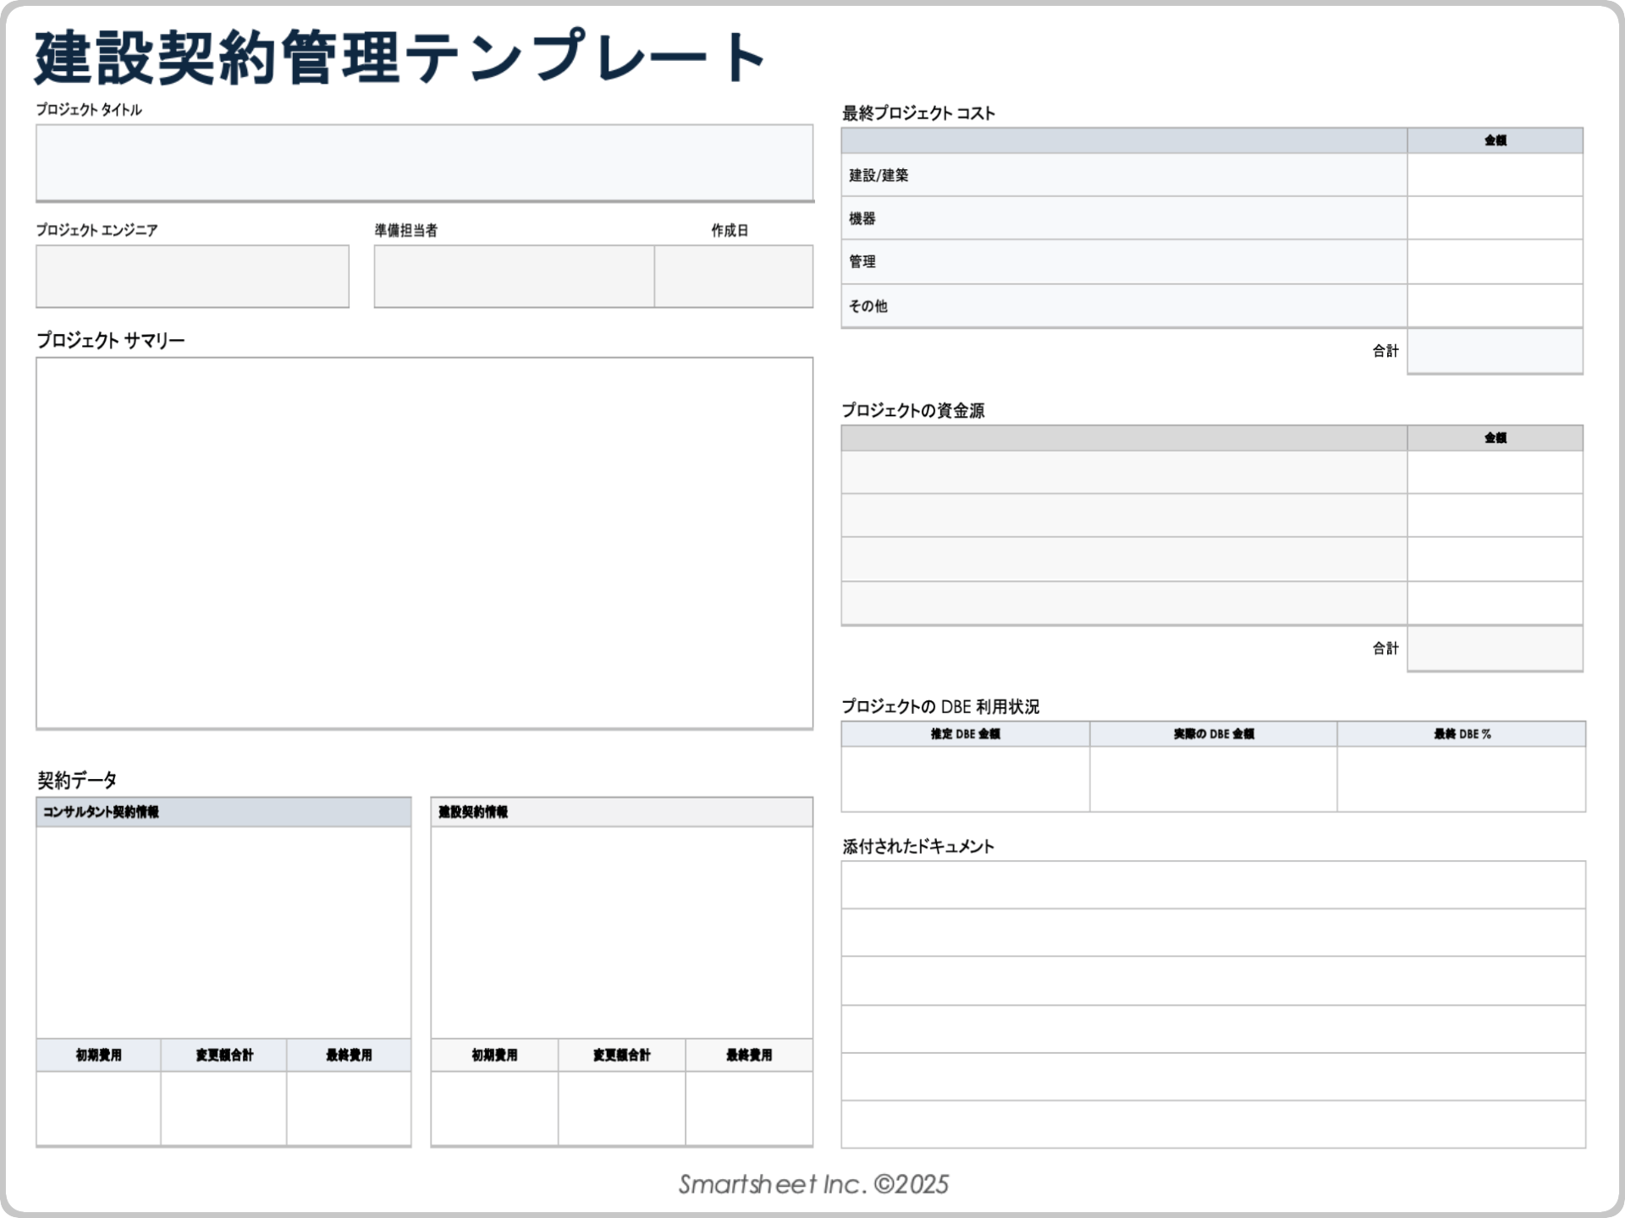Click the amount cell for その他
This screenshot has height=1218, width=1625.
tap(1495, 306)
